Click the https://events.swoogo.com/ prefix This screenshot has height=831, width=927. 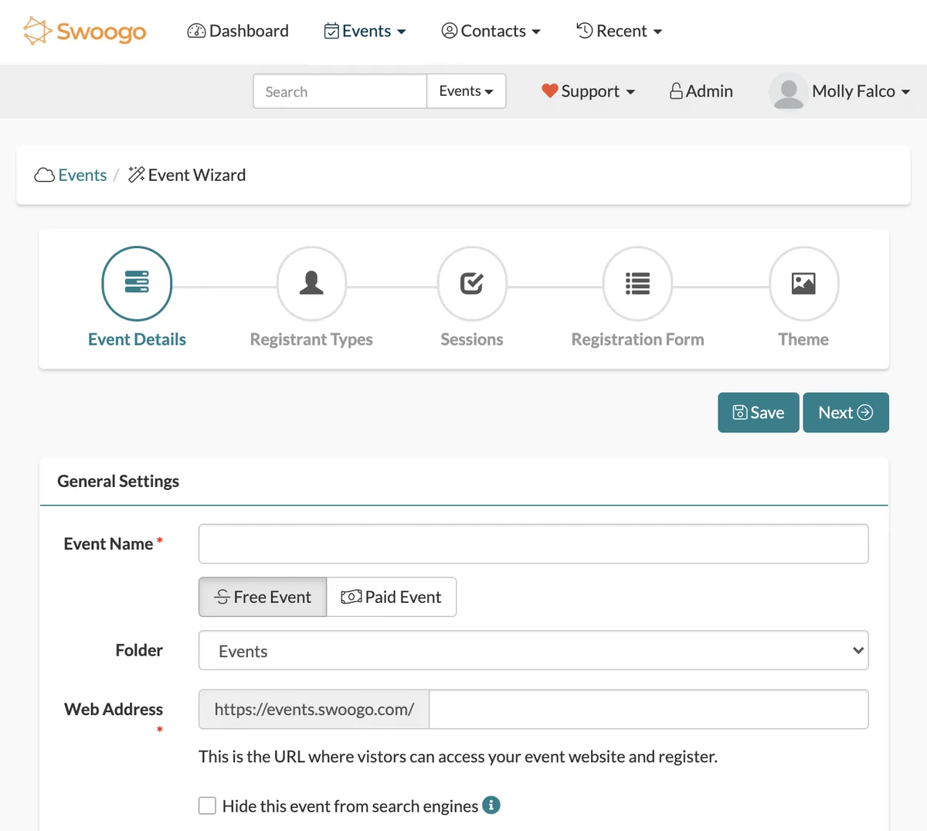pyautogui.click(x=314, y=710)
